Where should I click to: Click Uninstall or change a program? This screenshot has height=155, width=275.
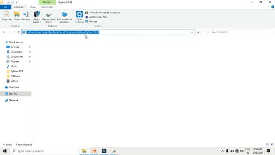click(103, 12)
